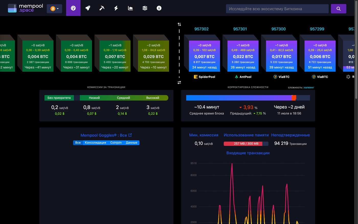
Task: Click the ViaBTC logo under block 957300
Action: 275,77
